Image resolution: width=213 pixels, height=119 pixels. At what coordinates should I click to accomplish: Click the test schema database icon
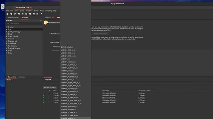pos(8,53)
